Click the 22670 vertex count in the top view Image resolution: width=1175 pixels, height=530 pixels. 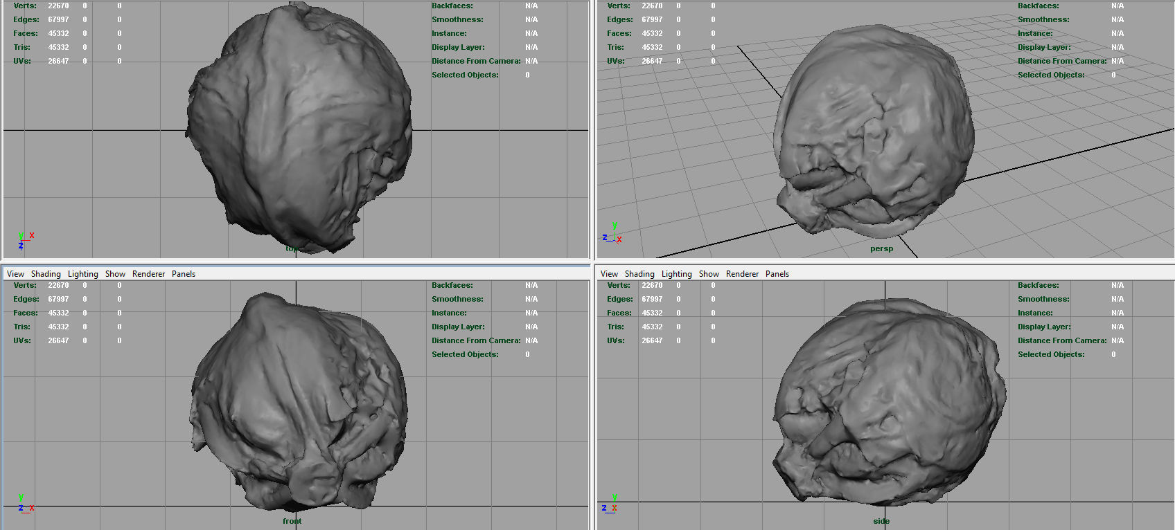point(58,6)
